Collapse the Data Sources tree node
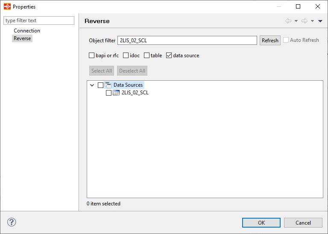 92,85
